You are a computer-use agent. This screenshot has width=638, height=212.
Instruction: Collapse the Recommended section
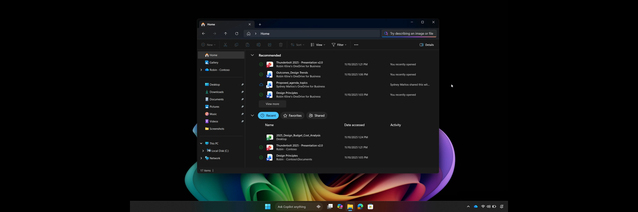coord(252,55)
